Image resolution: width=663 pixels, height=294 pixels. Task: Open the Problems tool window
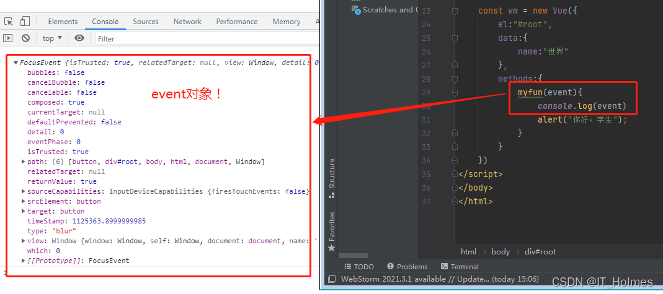(x=407, y=267)
